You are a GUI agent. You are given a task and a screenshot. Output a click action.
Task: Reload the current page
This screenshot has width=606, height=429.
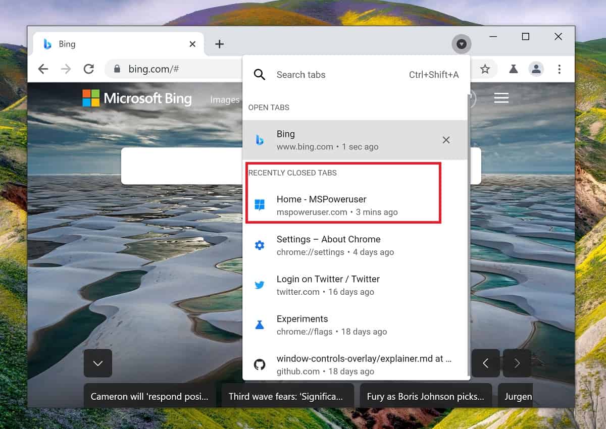coord(89,69)
